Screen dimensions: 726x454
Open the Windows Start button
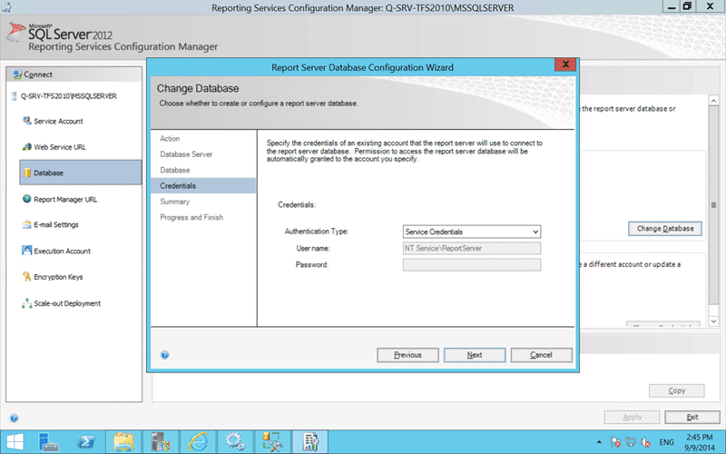[x=15, y=441]
